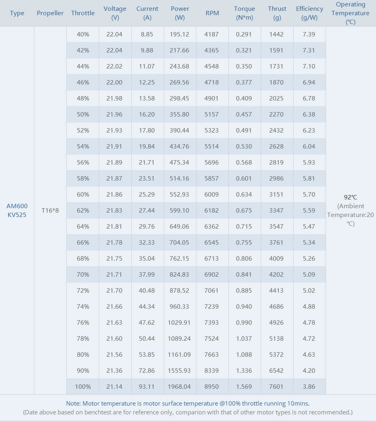The image size is (376, 422).
Task: Click the motor temperature note text
Action: click(188, 403)
